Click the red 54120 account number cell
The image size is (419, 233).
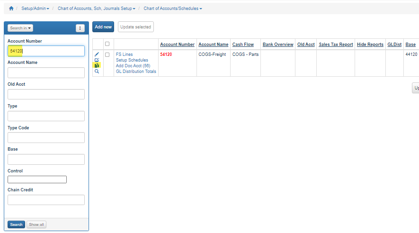coord(166,54)
